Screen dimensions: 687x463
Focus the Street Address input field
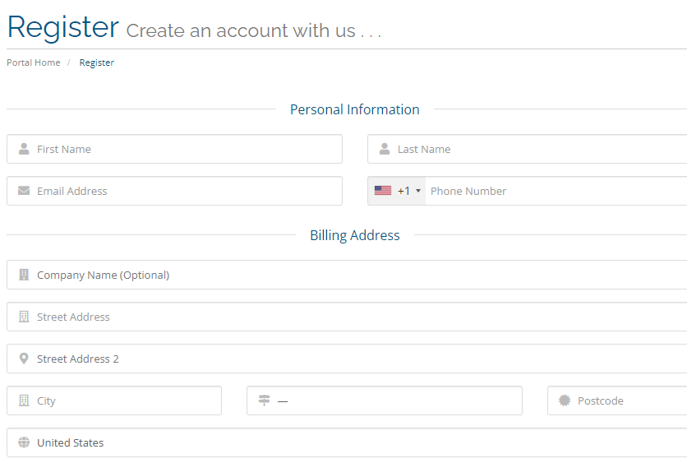click(x=347, y=317)
